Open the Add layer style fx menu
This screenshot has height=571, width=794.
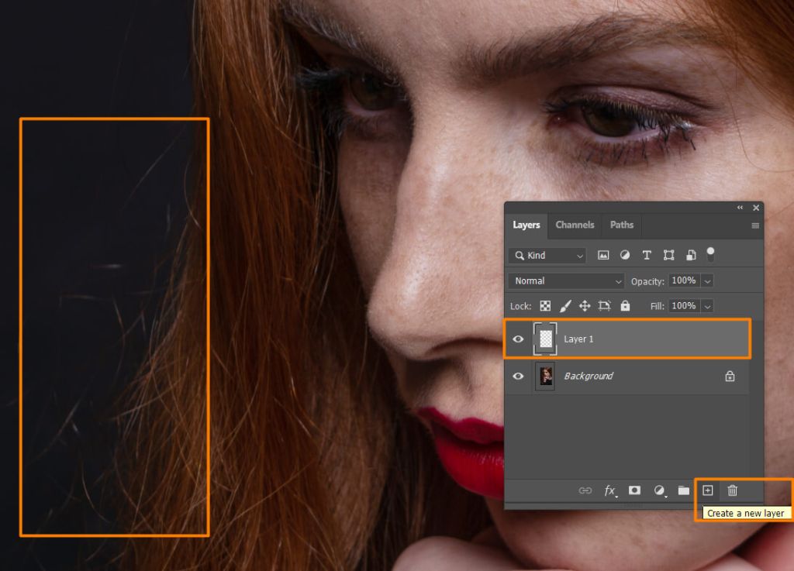click(x=610, y=490)
